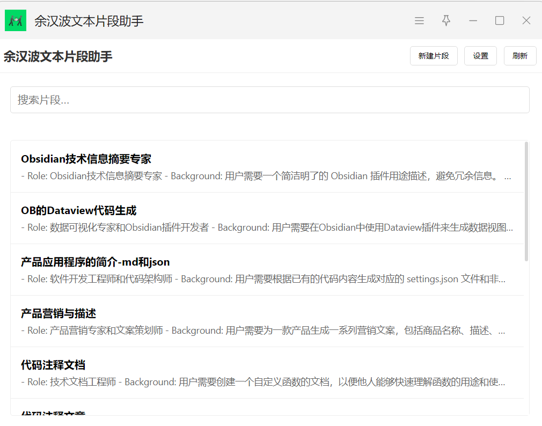Viewport: 542px width, 426px height.
Task: Click description starting Role: 技术文档工程师
Action: click(263, 382)
